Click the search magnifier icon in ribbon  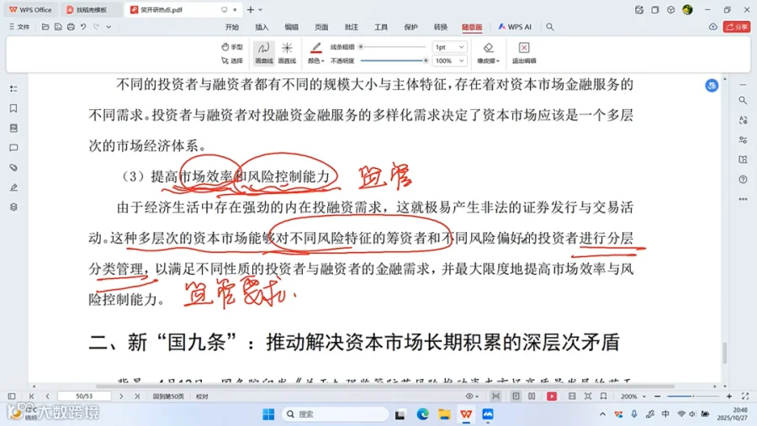point(550,27)
